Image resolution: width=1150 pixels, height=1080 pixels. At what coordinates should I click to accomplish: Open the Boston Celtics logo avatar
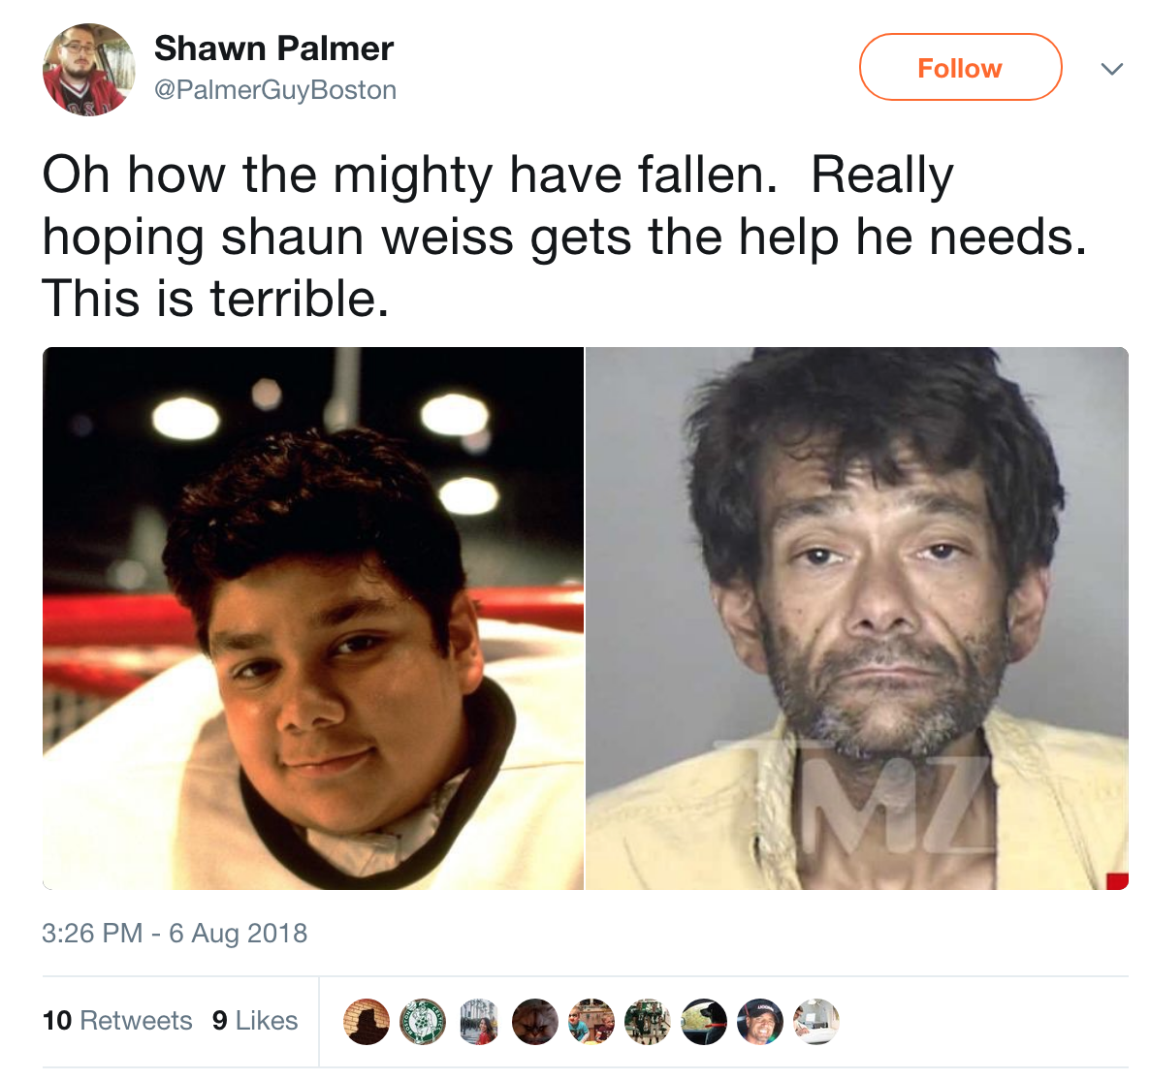point(423,1021)
